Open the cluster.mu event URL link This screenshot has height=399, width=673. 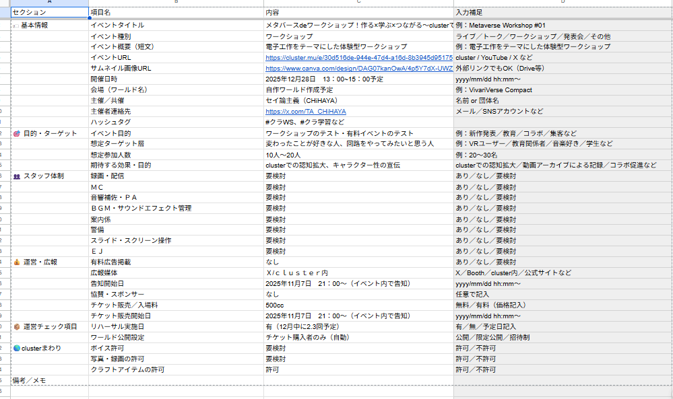coord(358,58)
